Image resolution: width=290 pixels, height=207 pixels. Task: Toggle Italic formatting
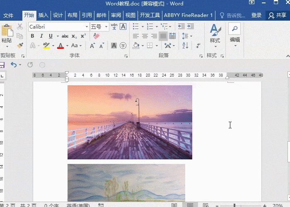41,36
